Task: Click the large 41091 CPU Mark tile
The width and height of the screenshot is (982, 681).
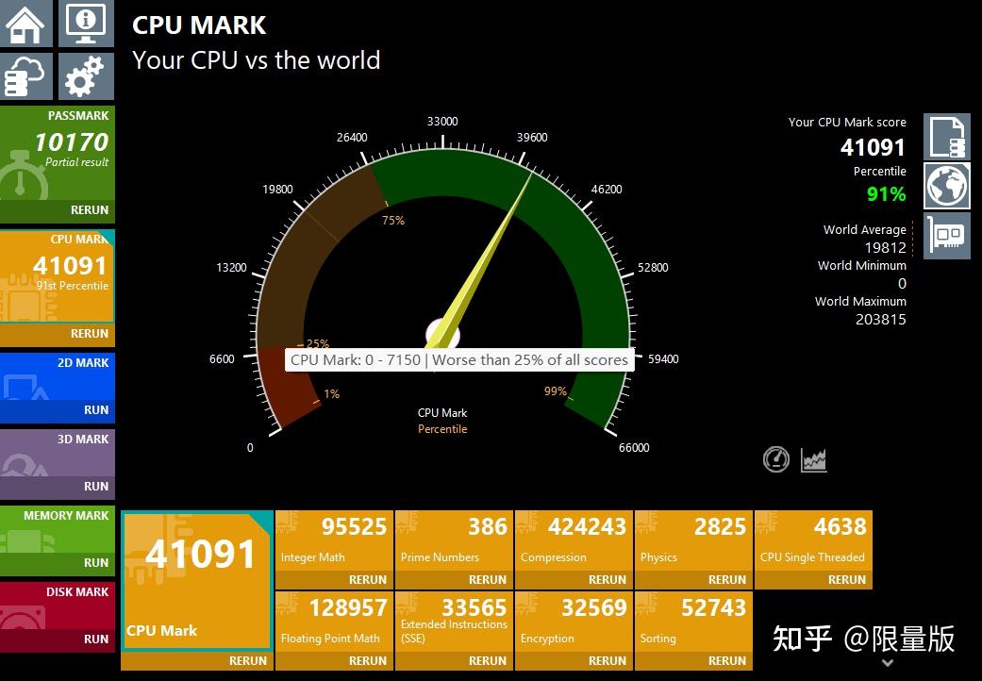Action: tap(197, 581)
